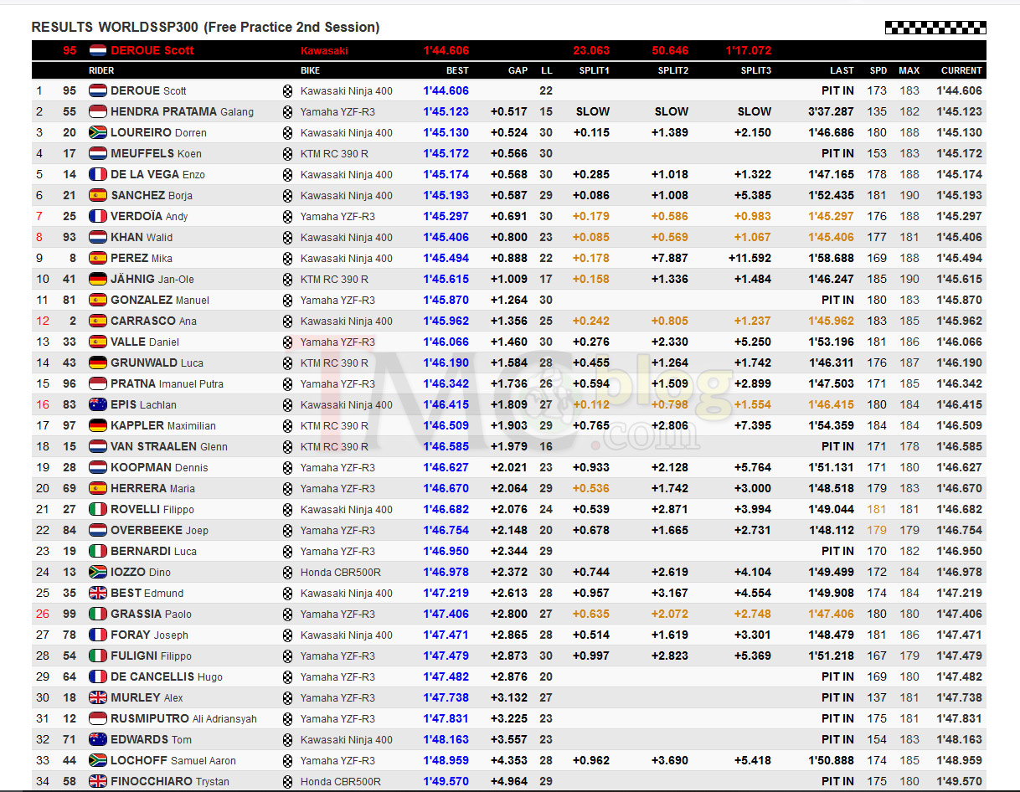Select rider name GRUNWALD Luca

(x=157, y=363)
